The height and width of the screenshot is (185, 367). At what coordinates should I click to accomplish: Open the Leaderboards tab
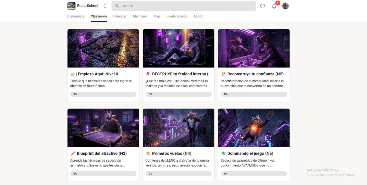[177, 16]
